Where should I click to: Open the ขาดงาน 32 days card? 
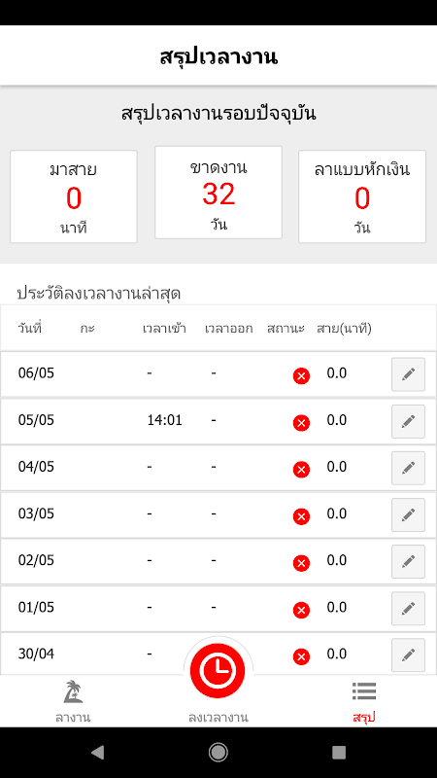click(218, 193)
